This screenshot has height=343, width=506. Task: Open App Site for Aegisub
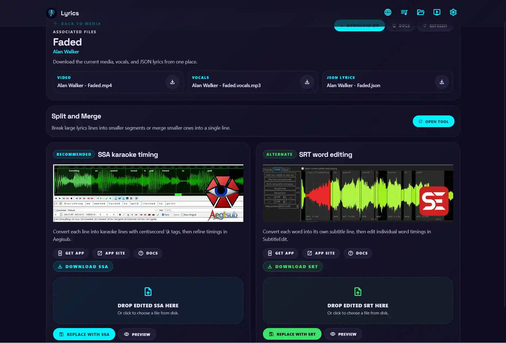(x=111, y=253)
